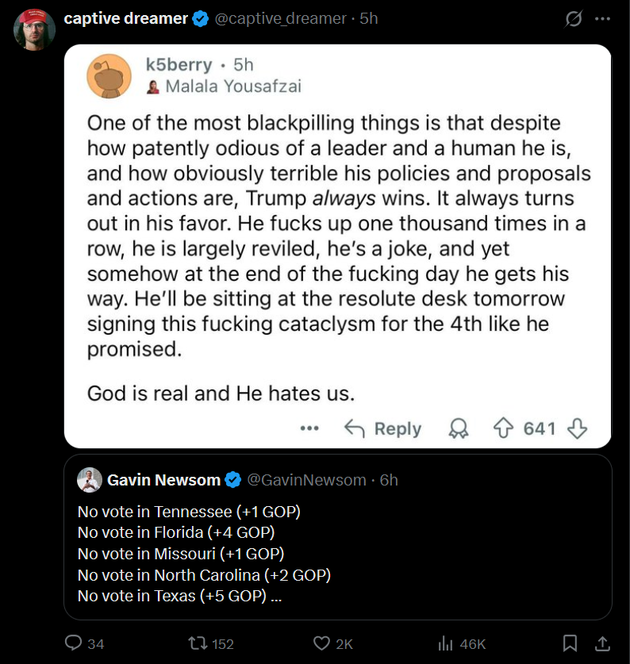Open captive dreamer's profile avatar
Viewport: 630px width, 664px height.
(x=34, y=29)
